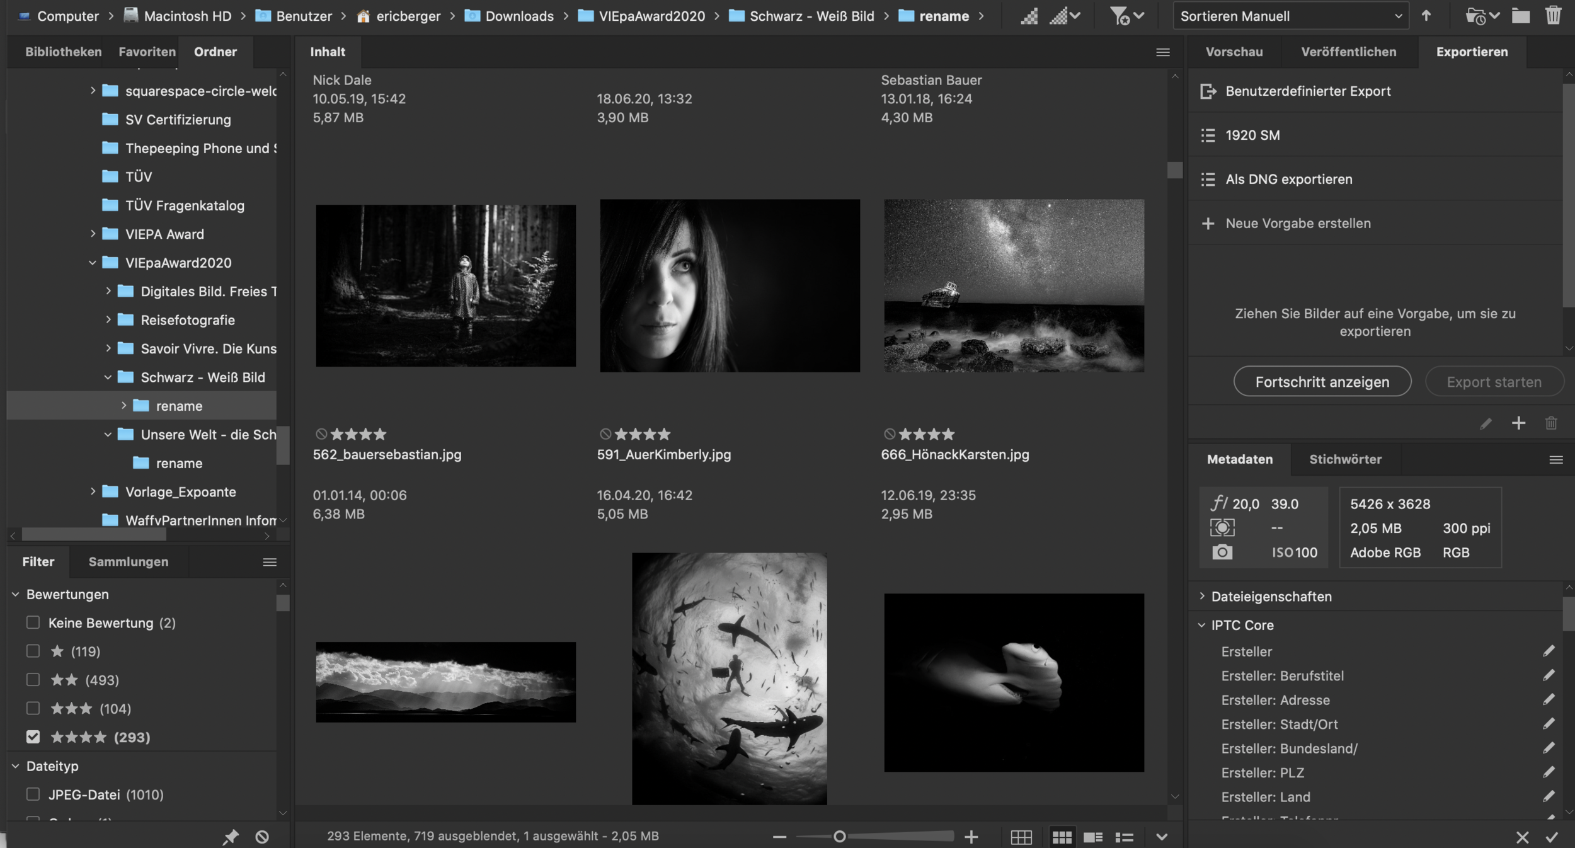Click the new folder icon in toolbar
This screenshot has height=848, width=1575.
[x=1520, y=16]
